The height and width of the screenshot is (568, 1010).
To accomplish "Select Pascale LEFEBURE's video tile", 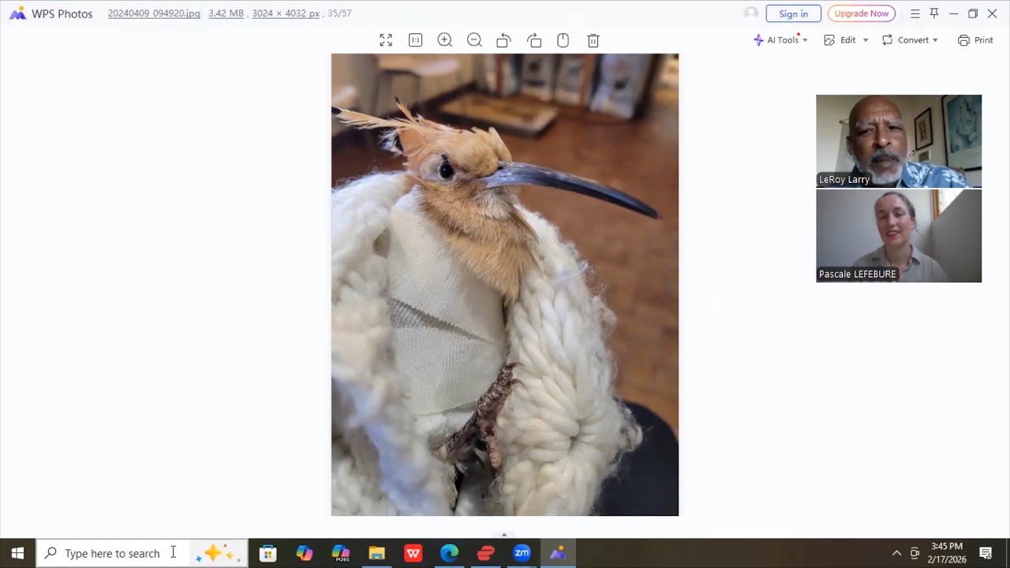I will (899, 236).
